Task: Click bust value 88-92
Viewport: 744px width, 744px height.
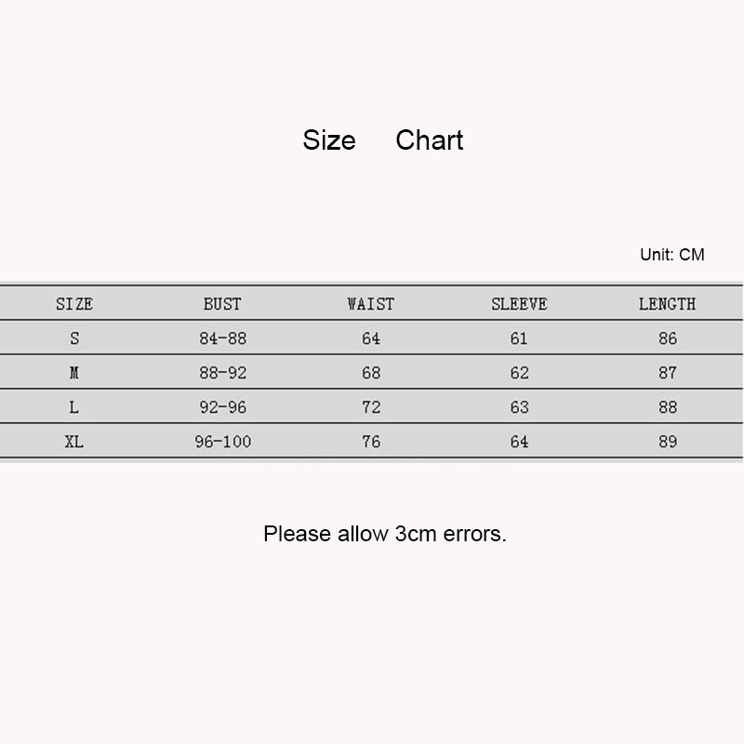Action: pos(222,373)
